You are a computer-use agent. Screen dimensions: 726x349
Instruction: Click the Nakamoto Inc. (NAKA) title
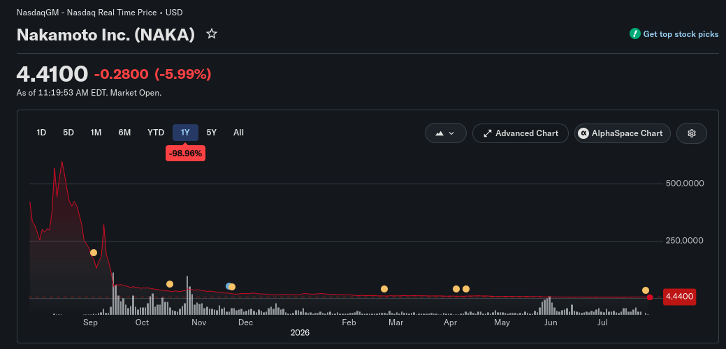tap(106, 35)
